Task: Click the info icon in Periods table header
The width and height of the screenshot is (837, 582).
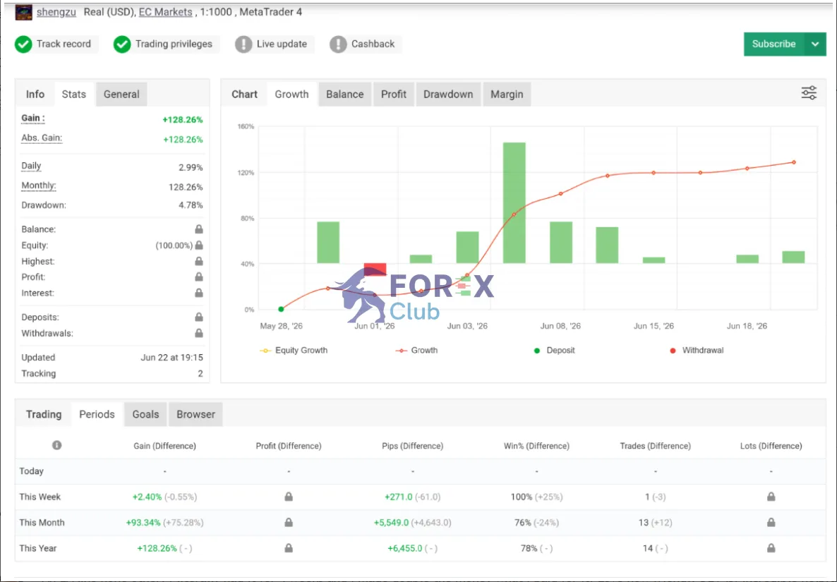Action: (x=56, y=445)
